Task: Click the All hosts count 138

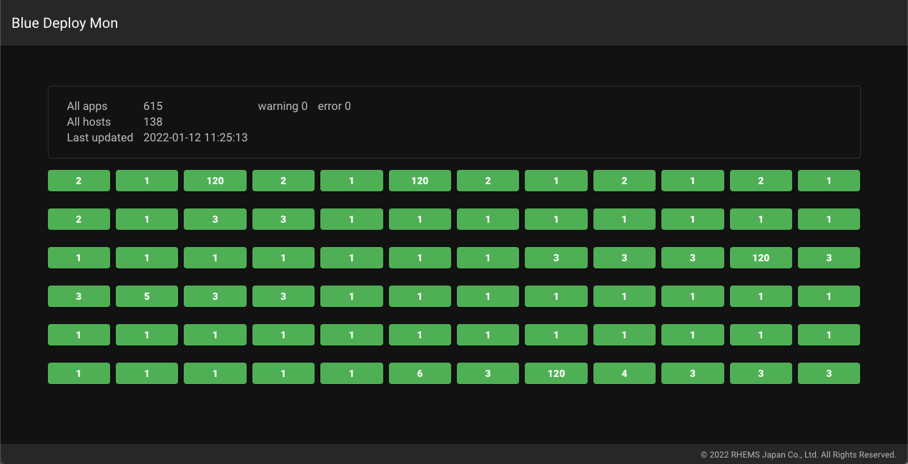Action: [x=153, y=122]
